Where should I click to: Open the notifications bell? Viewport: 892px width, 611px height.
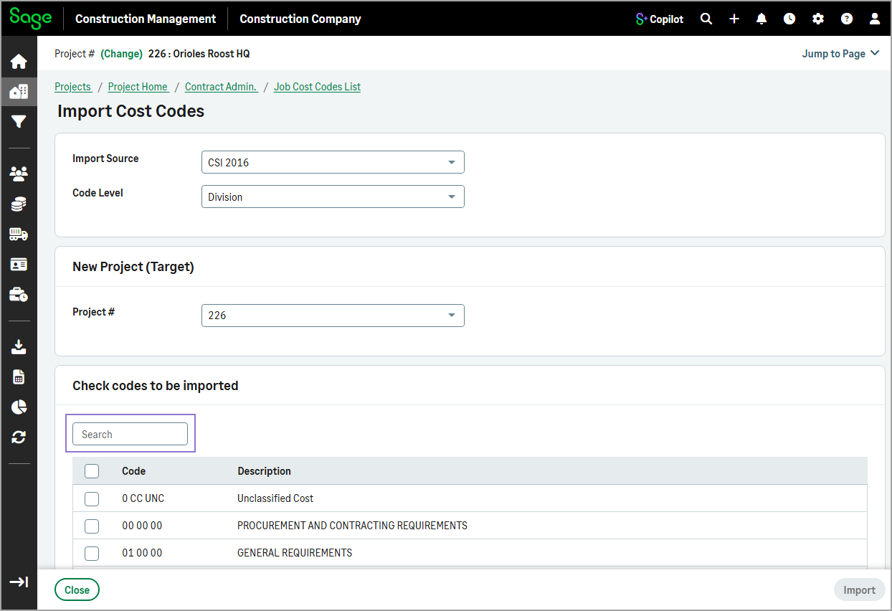click(x=761, y=19)
